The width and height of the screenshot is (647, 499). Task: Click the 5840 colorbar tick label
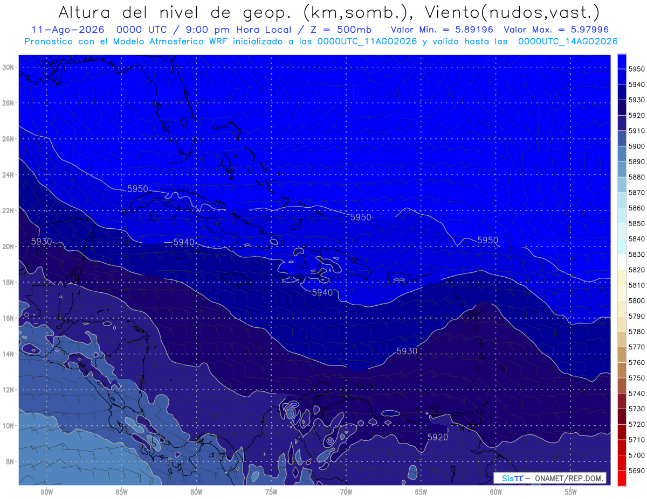click(637, 239)
